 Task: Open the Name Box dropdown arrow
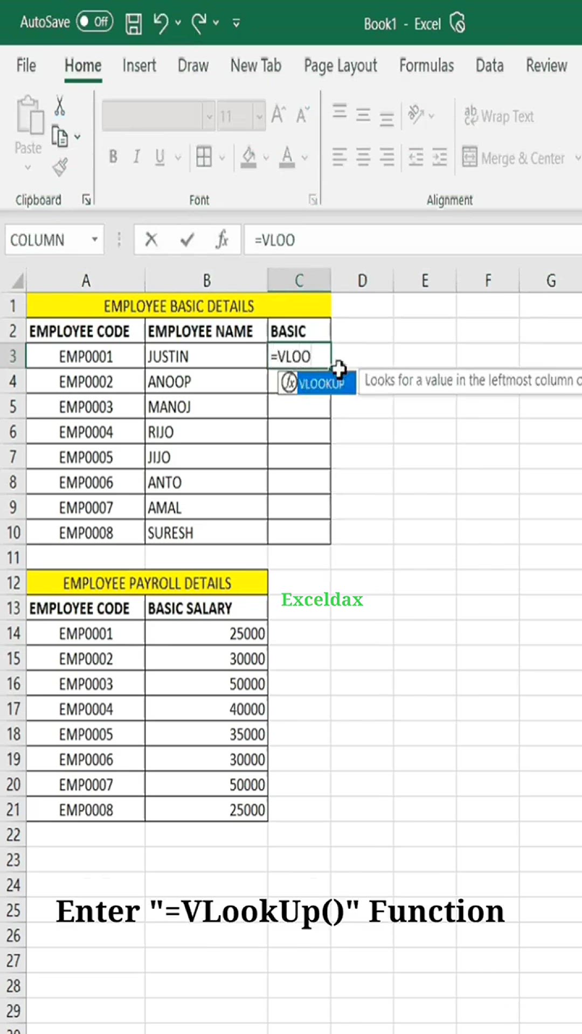(x=95, y=239)
